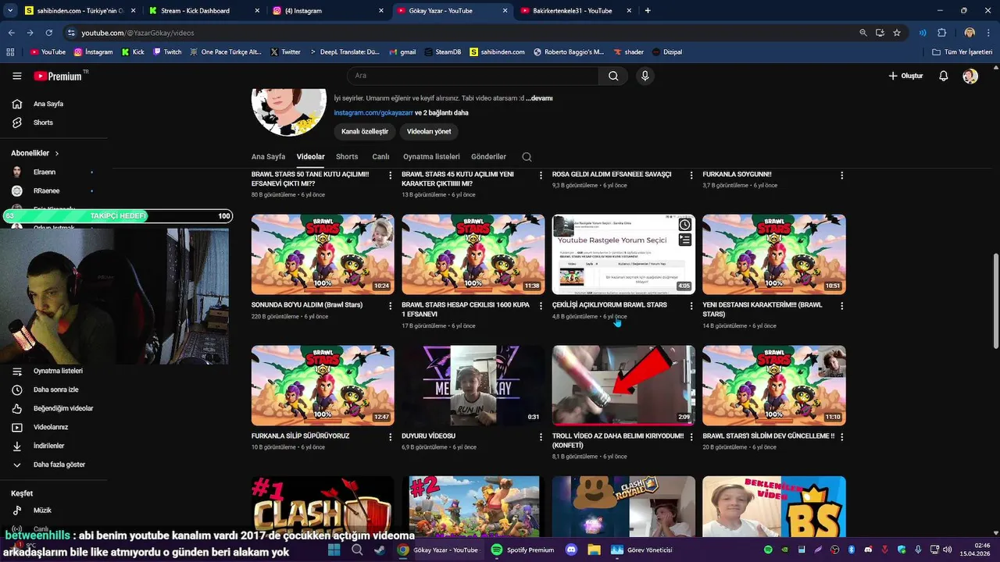The image size is (1000, 562).
Task: Open Görev Yöneticisi from the taskbar
Action: pos(641,550)
